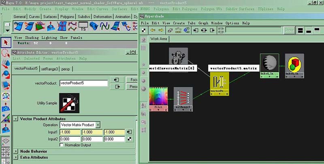Open the Create menu in Hypershade
The width and height of the screenshot is (324, 164).
point(179,23)
